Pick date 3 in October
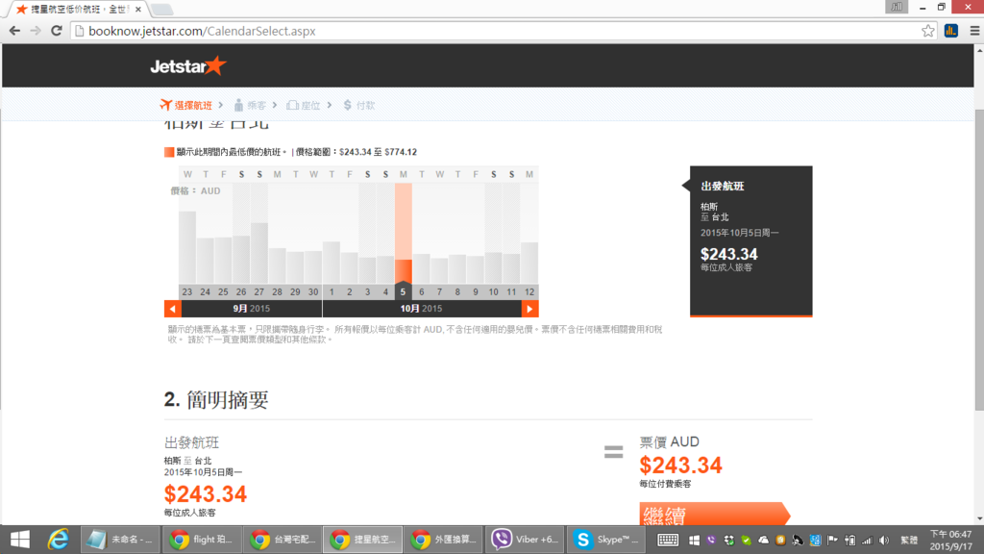This screenshot has width=984, height=554. [367, 292]
